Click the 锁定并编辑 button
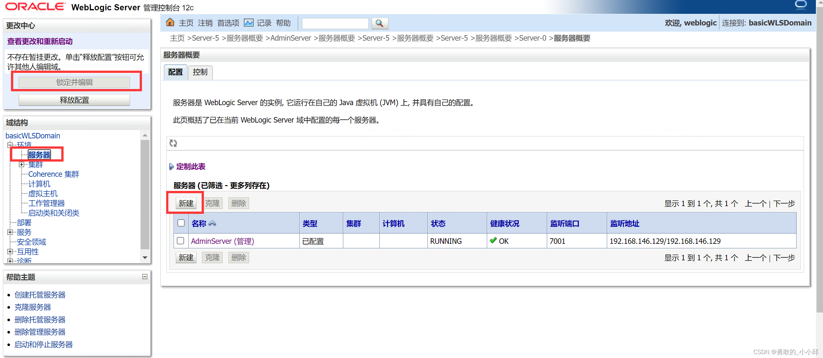 [74, 82]
